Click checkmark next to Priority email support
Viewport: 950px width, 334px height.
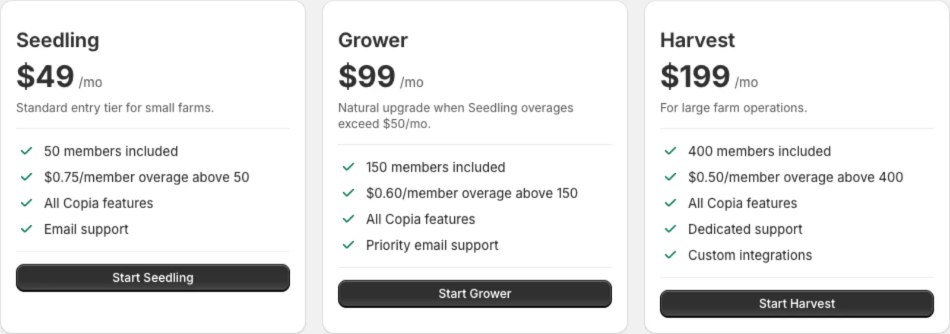tap(349, 245)
